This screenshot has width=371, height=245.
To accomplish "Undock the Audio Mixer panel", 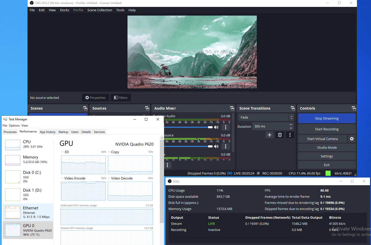I will (x=232, y=108).
